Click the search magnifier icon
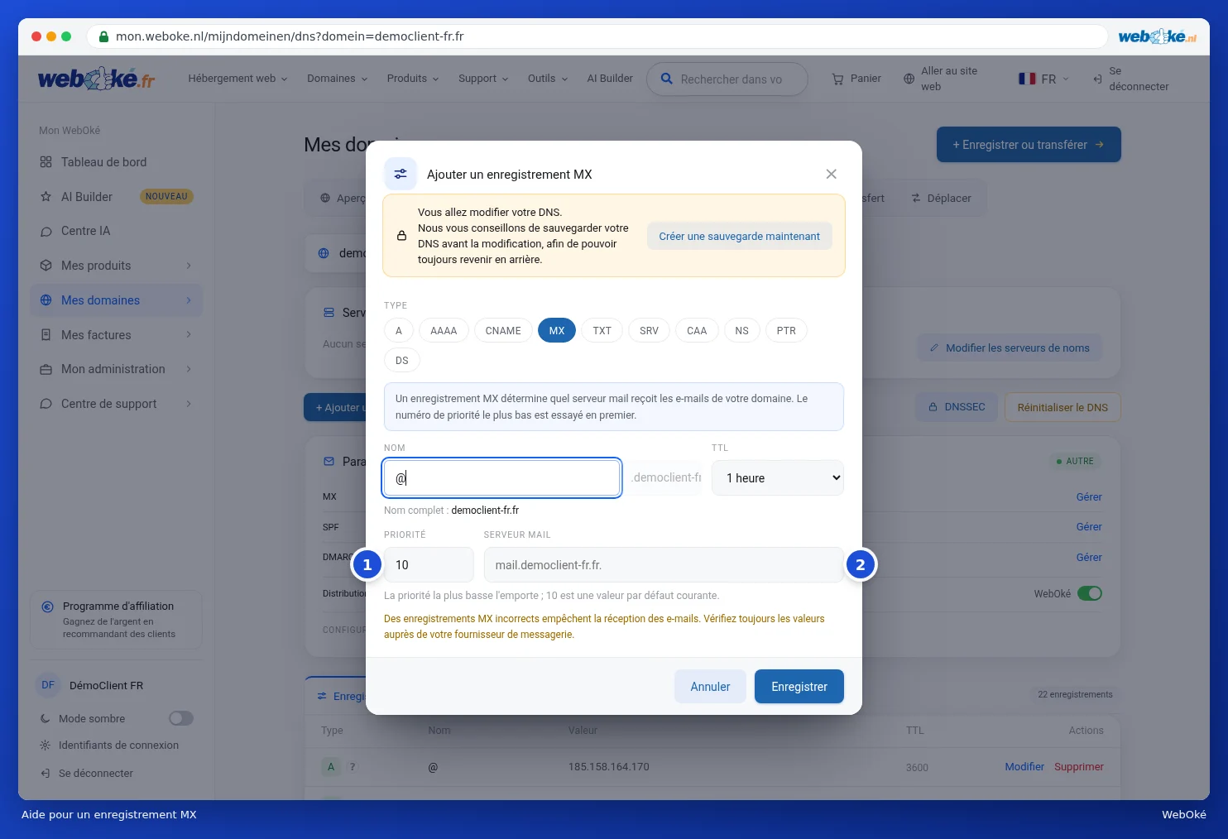The image size is (1228, 839). pyautogui.click(x=666, y=79)
